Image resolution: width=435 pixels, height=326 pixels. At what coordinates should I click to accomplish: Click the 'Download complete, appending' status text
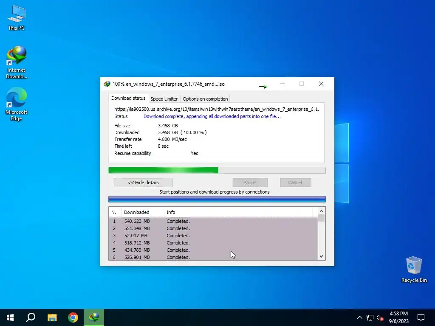(x=212, y=116)
